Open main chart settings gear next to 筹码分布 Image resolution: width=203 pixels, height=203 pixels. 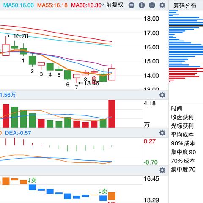click(162, 5)
